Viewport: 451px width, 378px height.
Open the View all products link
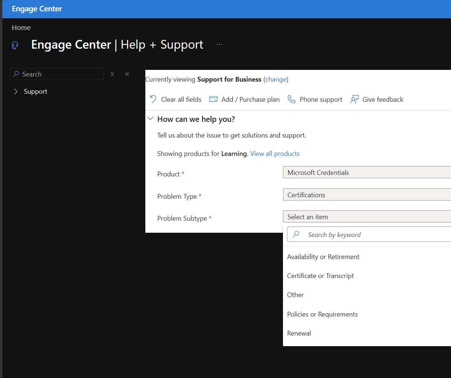click(275, 154)
